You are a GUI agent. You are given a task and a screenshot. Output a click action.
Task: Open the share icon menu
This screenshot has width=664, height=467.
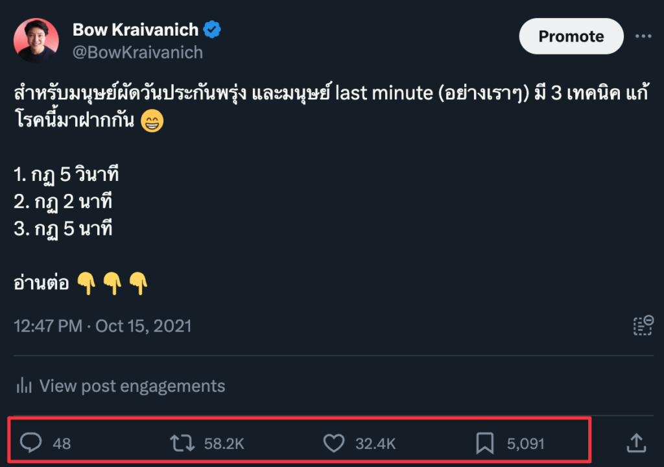click(x=636, y=444)
